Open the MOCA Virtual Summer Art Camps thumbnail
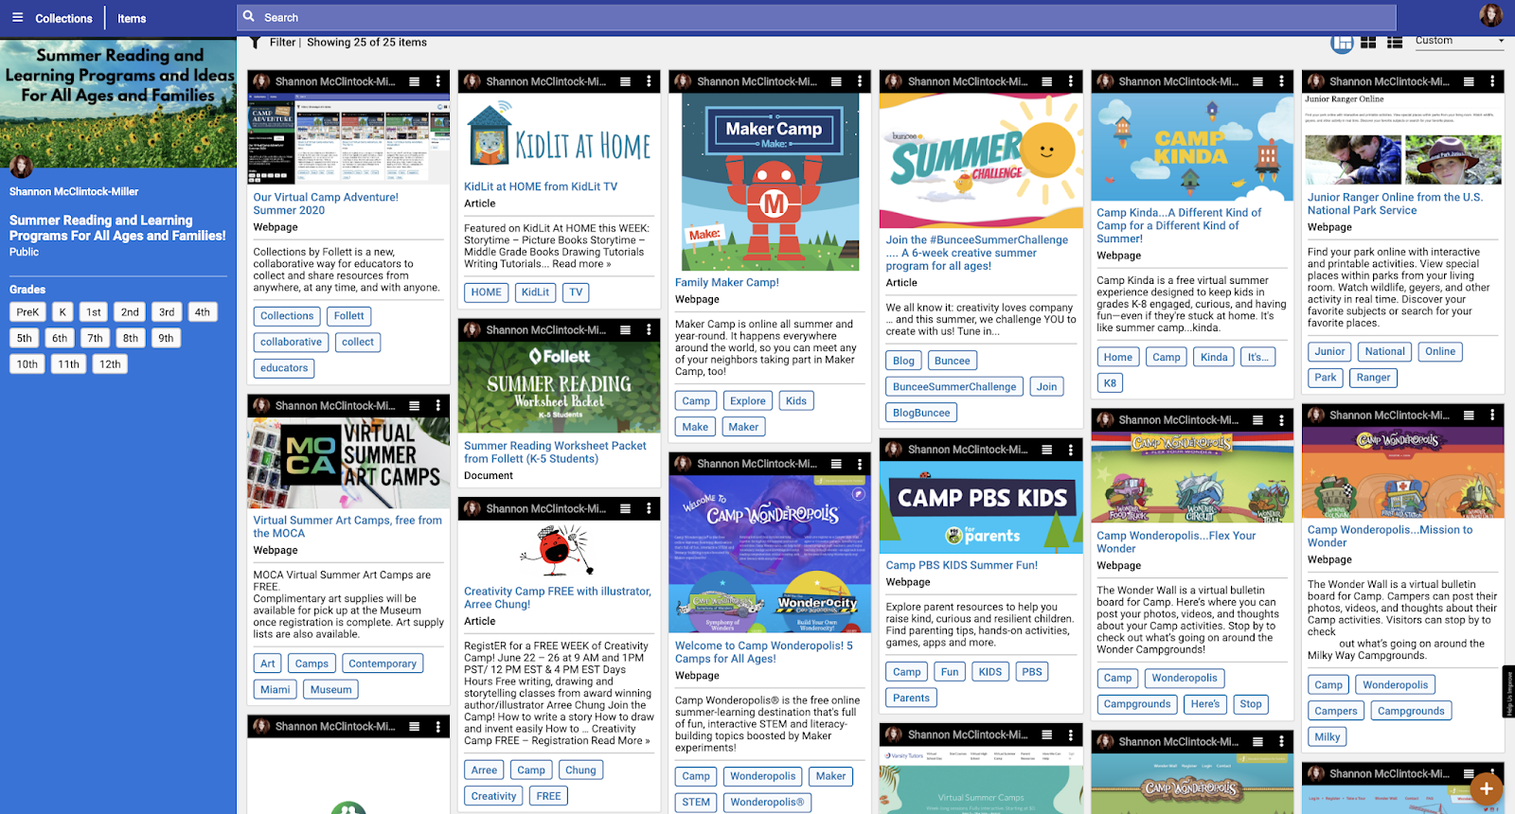1515x814 pixels. tap(348, 463)
